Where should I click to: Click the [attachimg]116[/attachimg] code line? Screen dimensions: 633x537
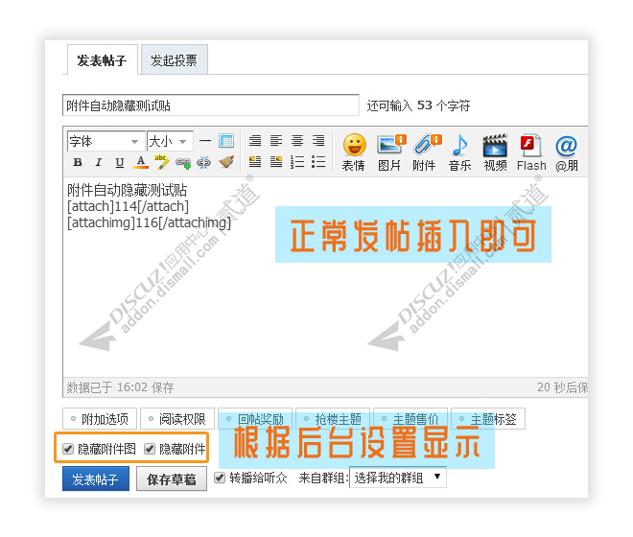[149, 222]
